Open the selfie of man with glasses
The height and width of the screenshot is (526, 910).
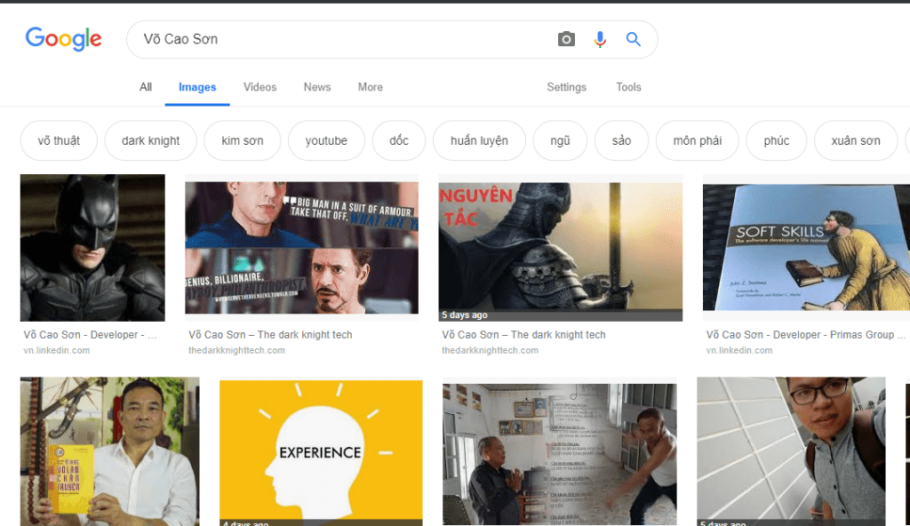[791, 451]
